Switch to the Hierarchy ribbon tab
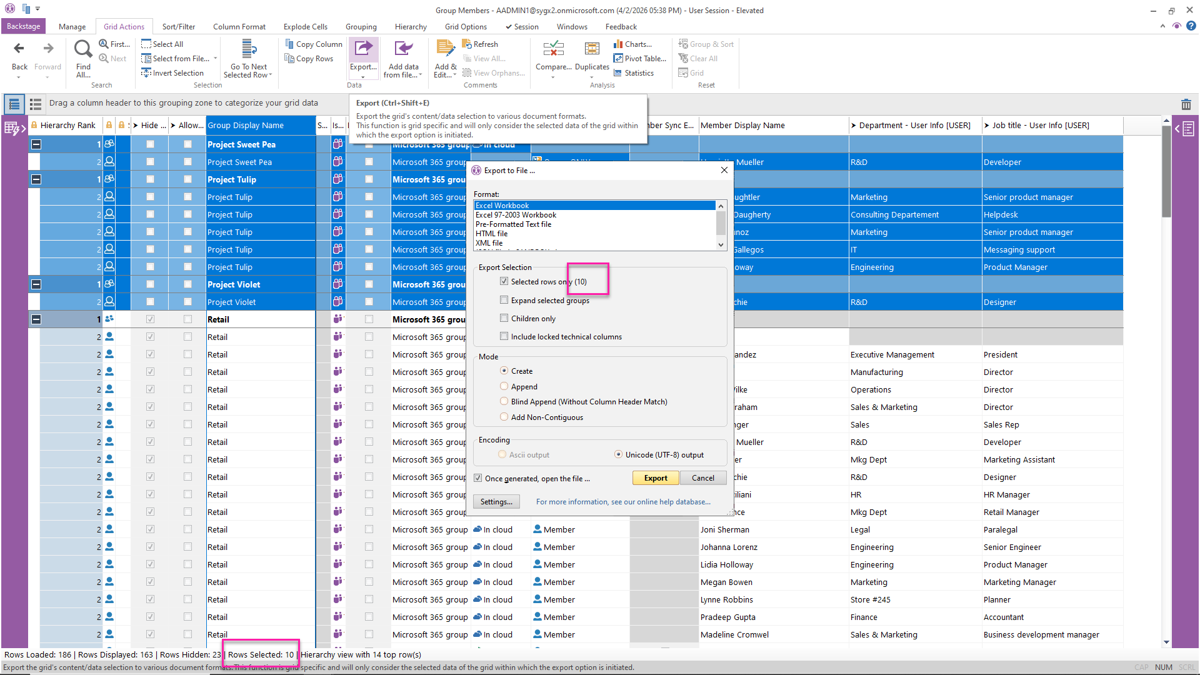The width and height of the screenshot is (1200, 675). 410,27
